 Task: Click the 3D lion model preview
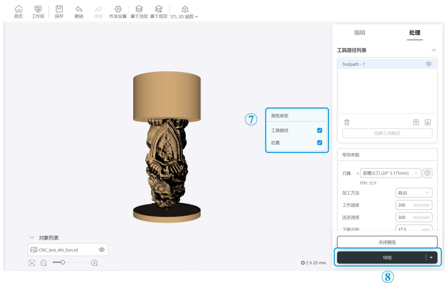[x=167, y=147]
